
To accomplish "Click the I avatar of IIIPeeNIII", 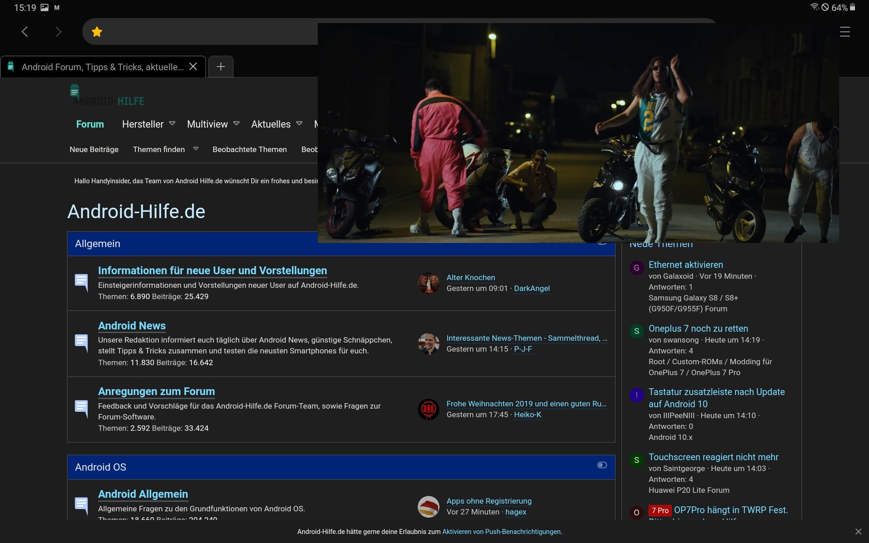I will [636, 395].
